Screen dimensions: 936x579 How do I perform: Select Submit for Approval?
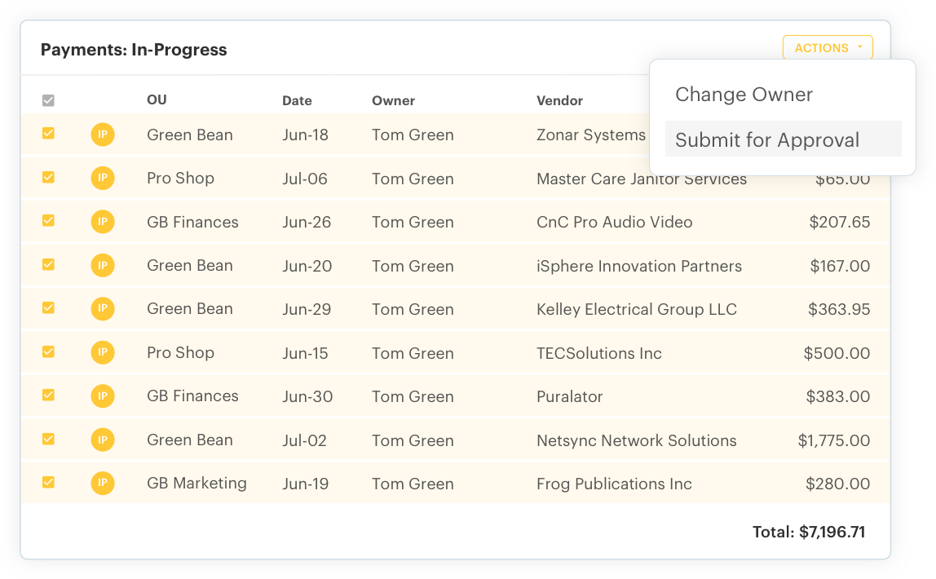(767, 139)
